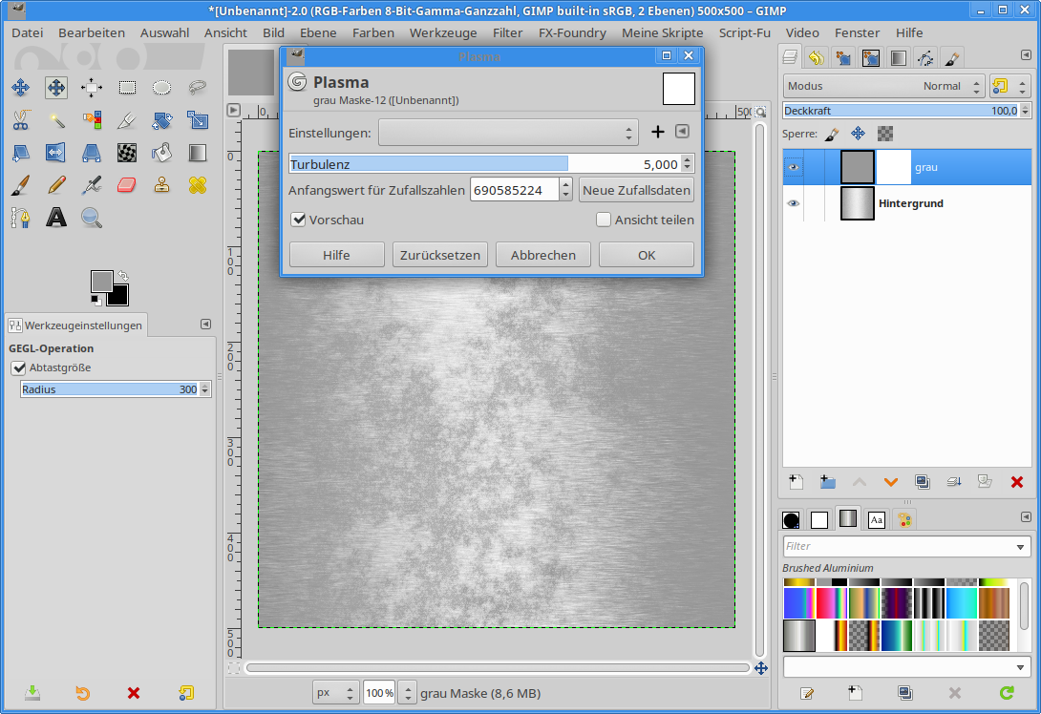Select the Scale tool
The height and width of the screenshot is (714, 1041).
(197, 120)
